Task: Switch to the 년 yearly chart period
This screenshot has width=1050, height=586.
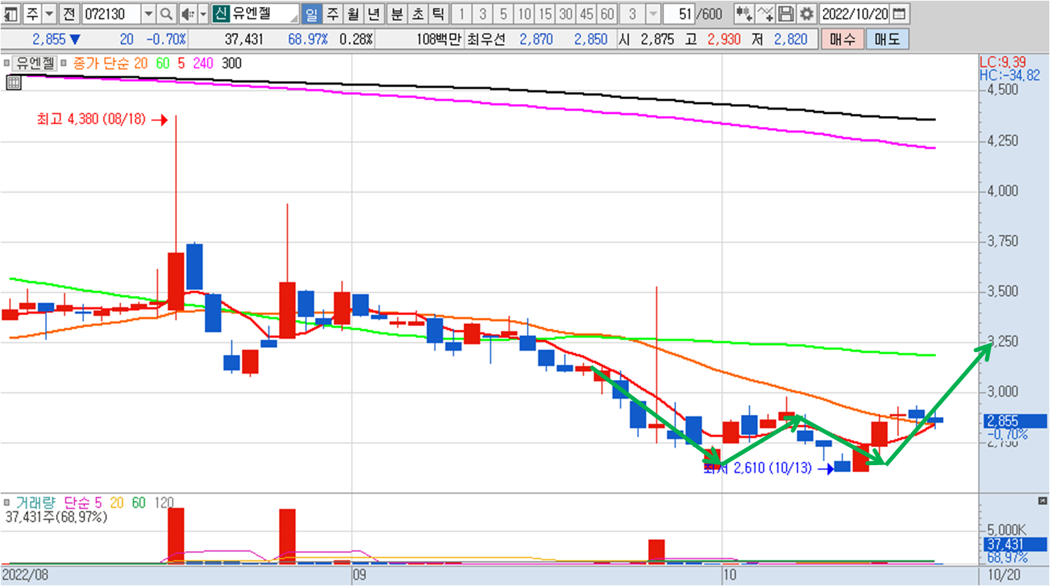Action: click(374, 13)
